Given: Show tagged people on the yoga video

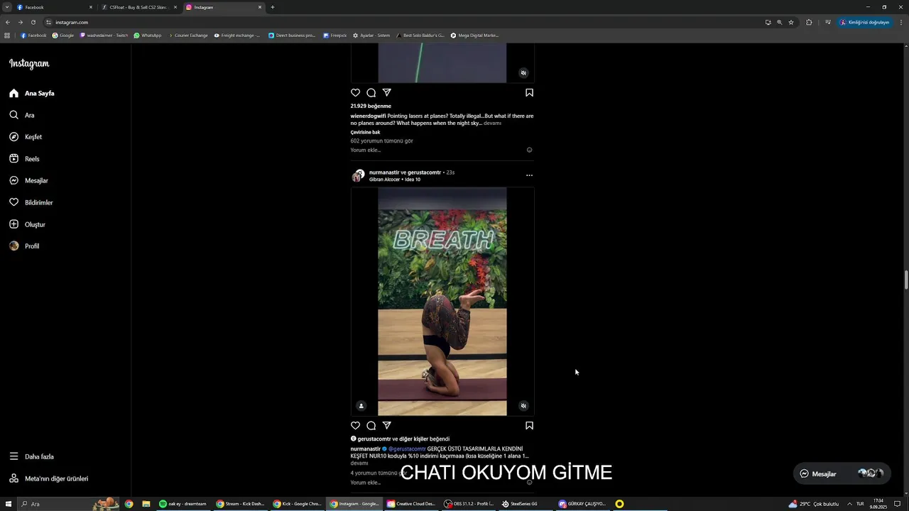Looking at the screenshot, I should (361, 406).
